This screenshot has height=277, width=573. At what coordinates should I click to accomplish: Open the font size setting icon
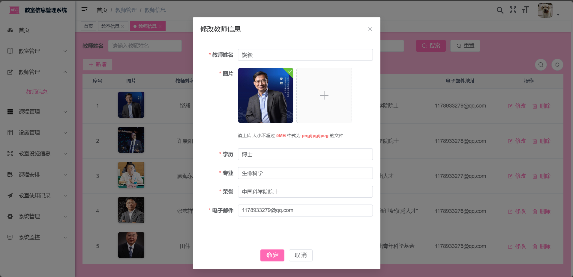525,10
